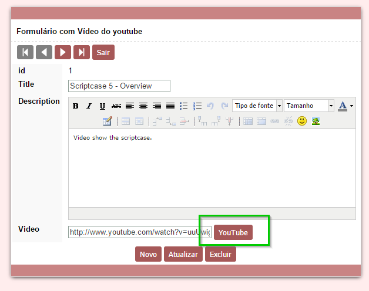Toggle italic text formatting
The image size is (369, 291).
point(89,106)
